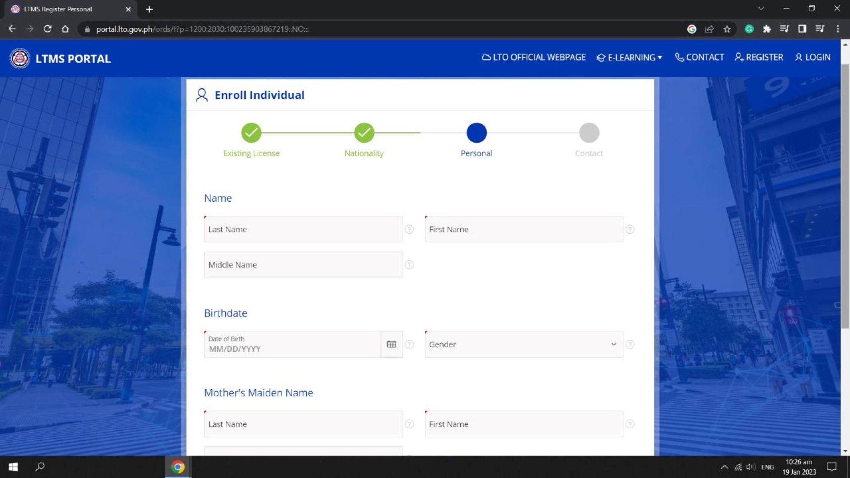Click help icon beside Name Last Name field
Screen dimensions: 850x478
point(409,229)
